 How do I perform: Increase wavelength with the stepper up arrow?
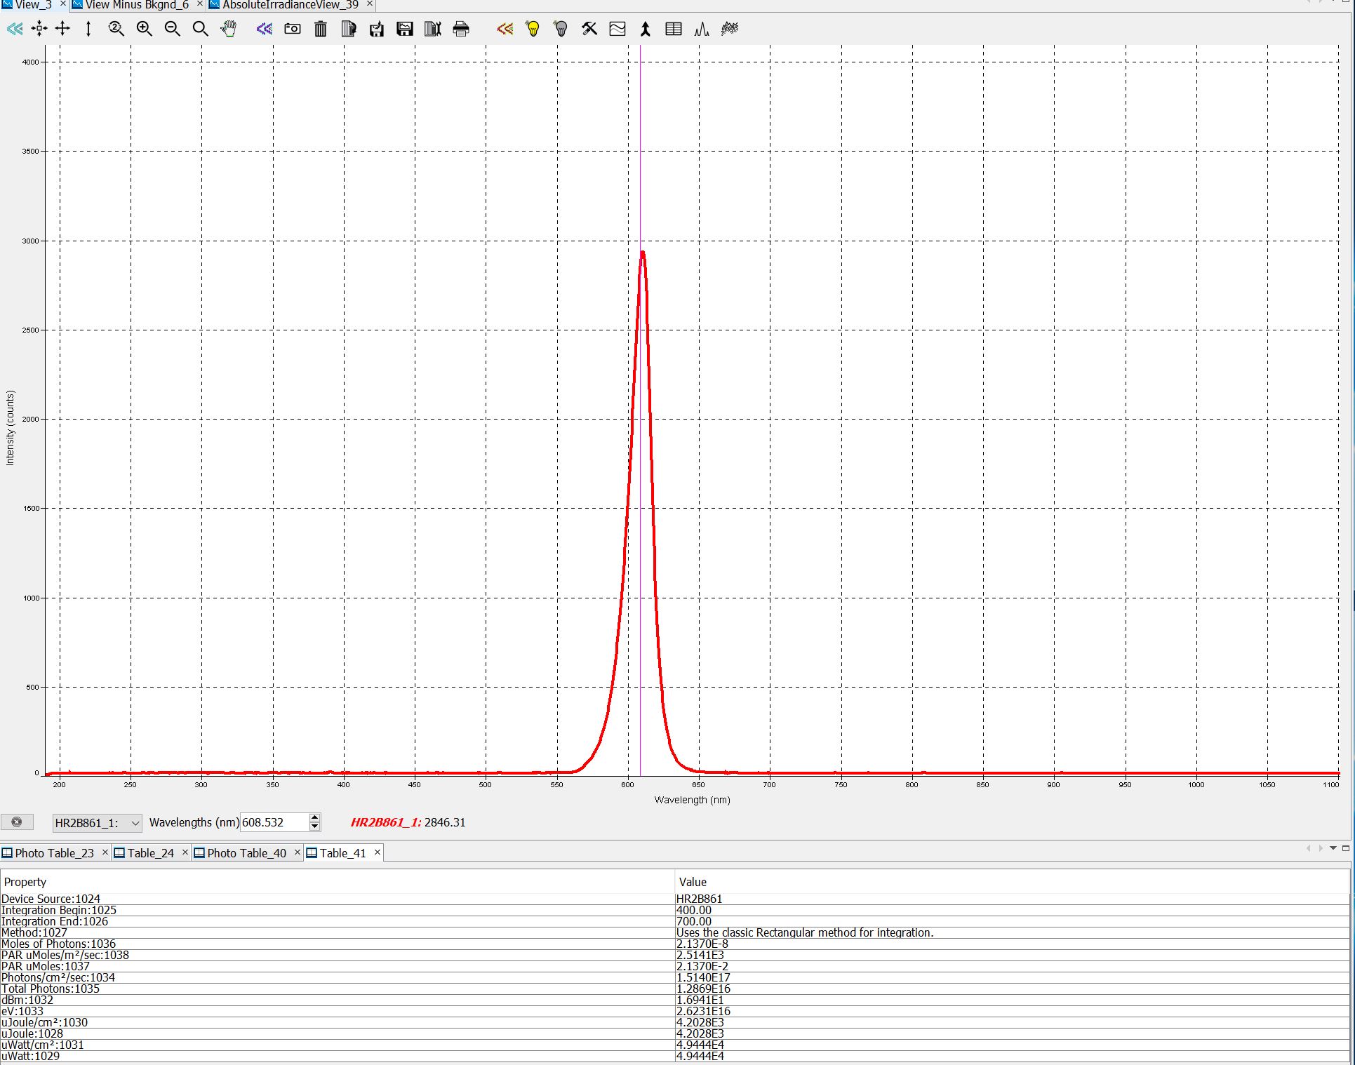tap(315, 818)
